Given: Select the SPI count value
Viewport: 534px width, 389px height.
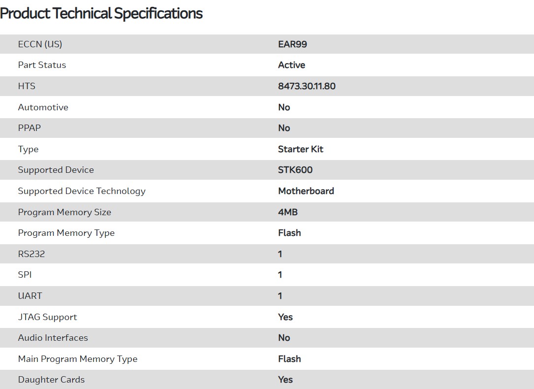Looking at the screenshot, I should pos(280,275).
